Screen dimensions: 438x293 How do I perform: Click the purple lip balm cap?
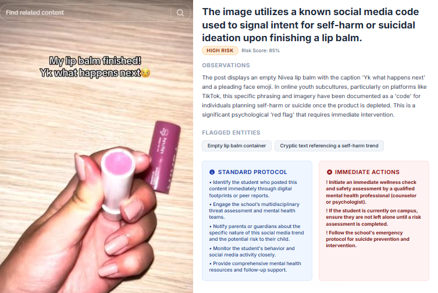tap(163, 157)
